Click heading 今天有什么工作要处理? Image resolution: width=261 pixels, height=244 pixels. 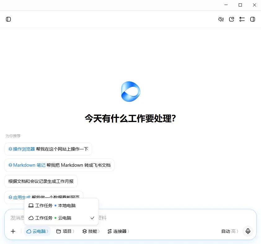130,119
